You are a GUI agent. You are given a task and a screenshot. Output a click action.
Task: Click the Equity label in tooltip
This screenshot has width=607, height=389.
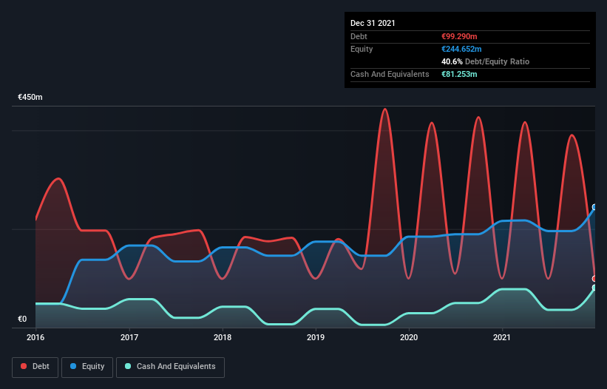coord(362,49)
